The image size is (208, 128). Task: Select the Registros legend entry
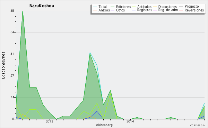coord(145,10)
